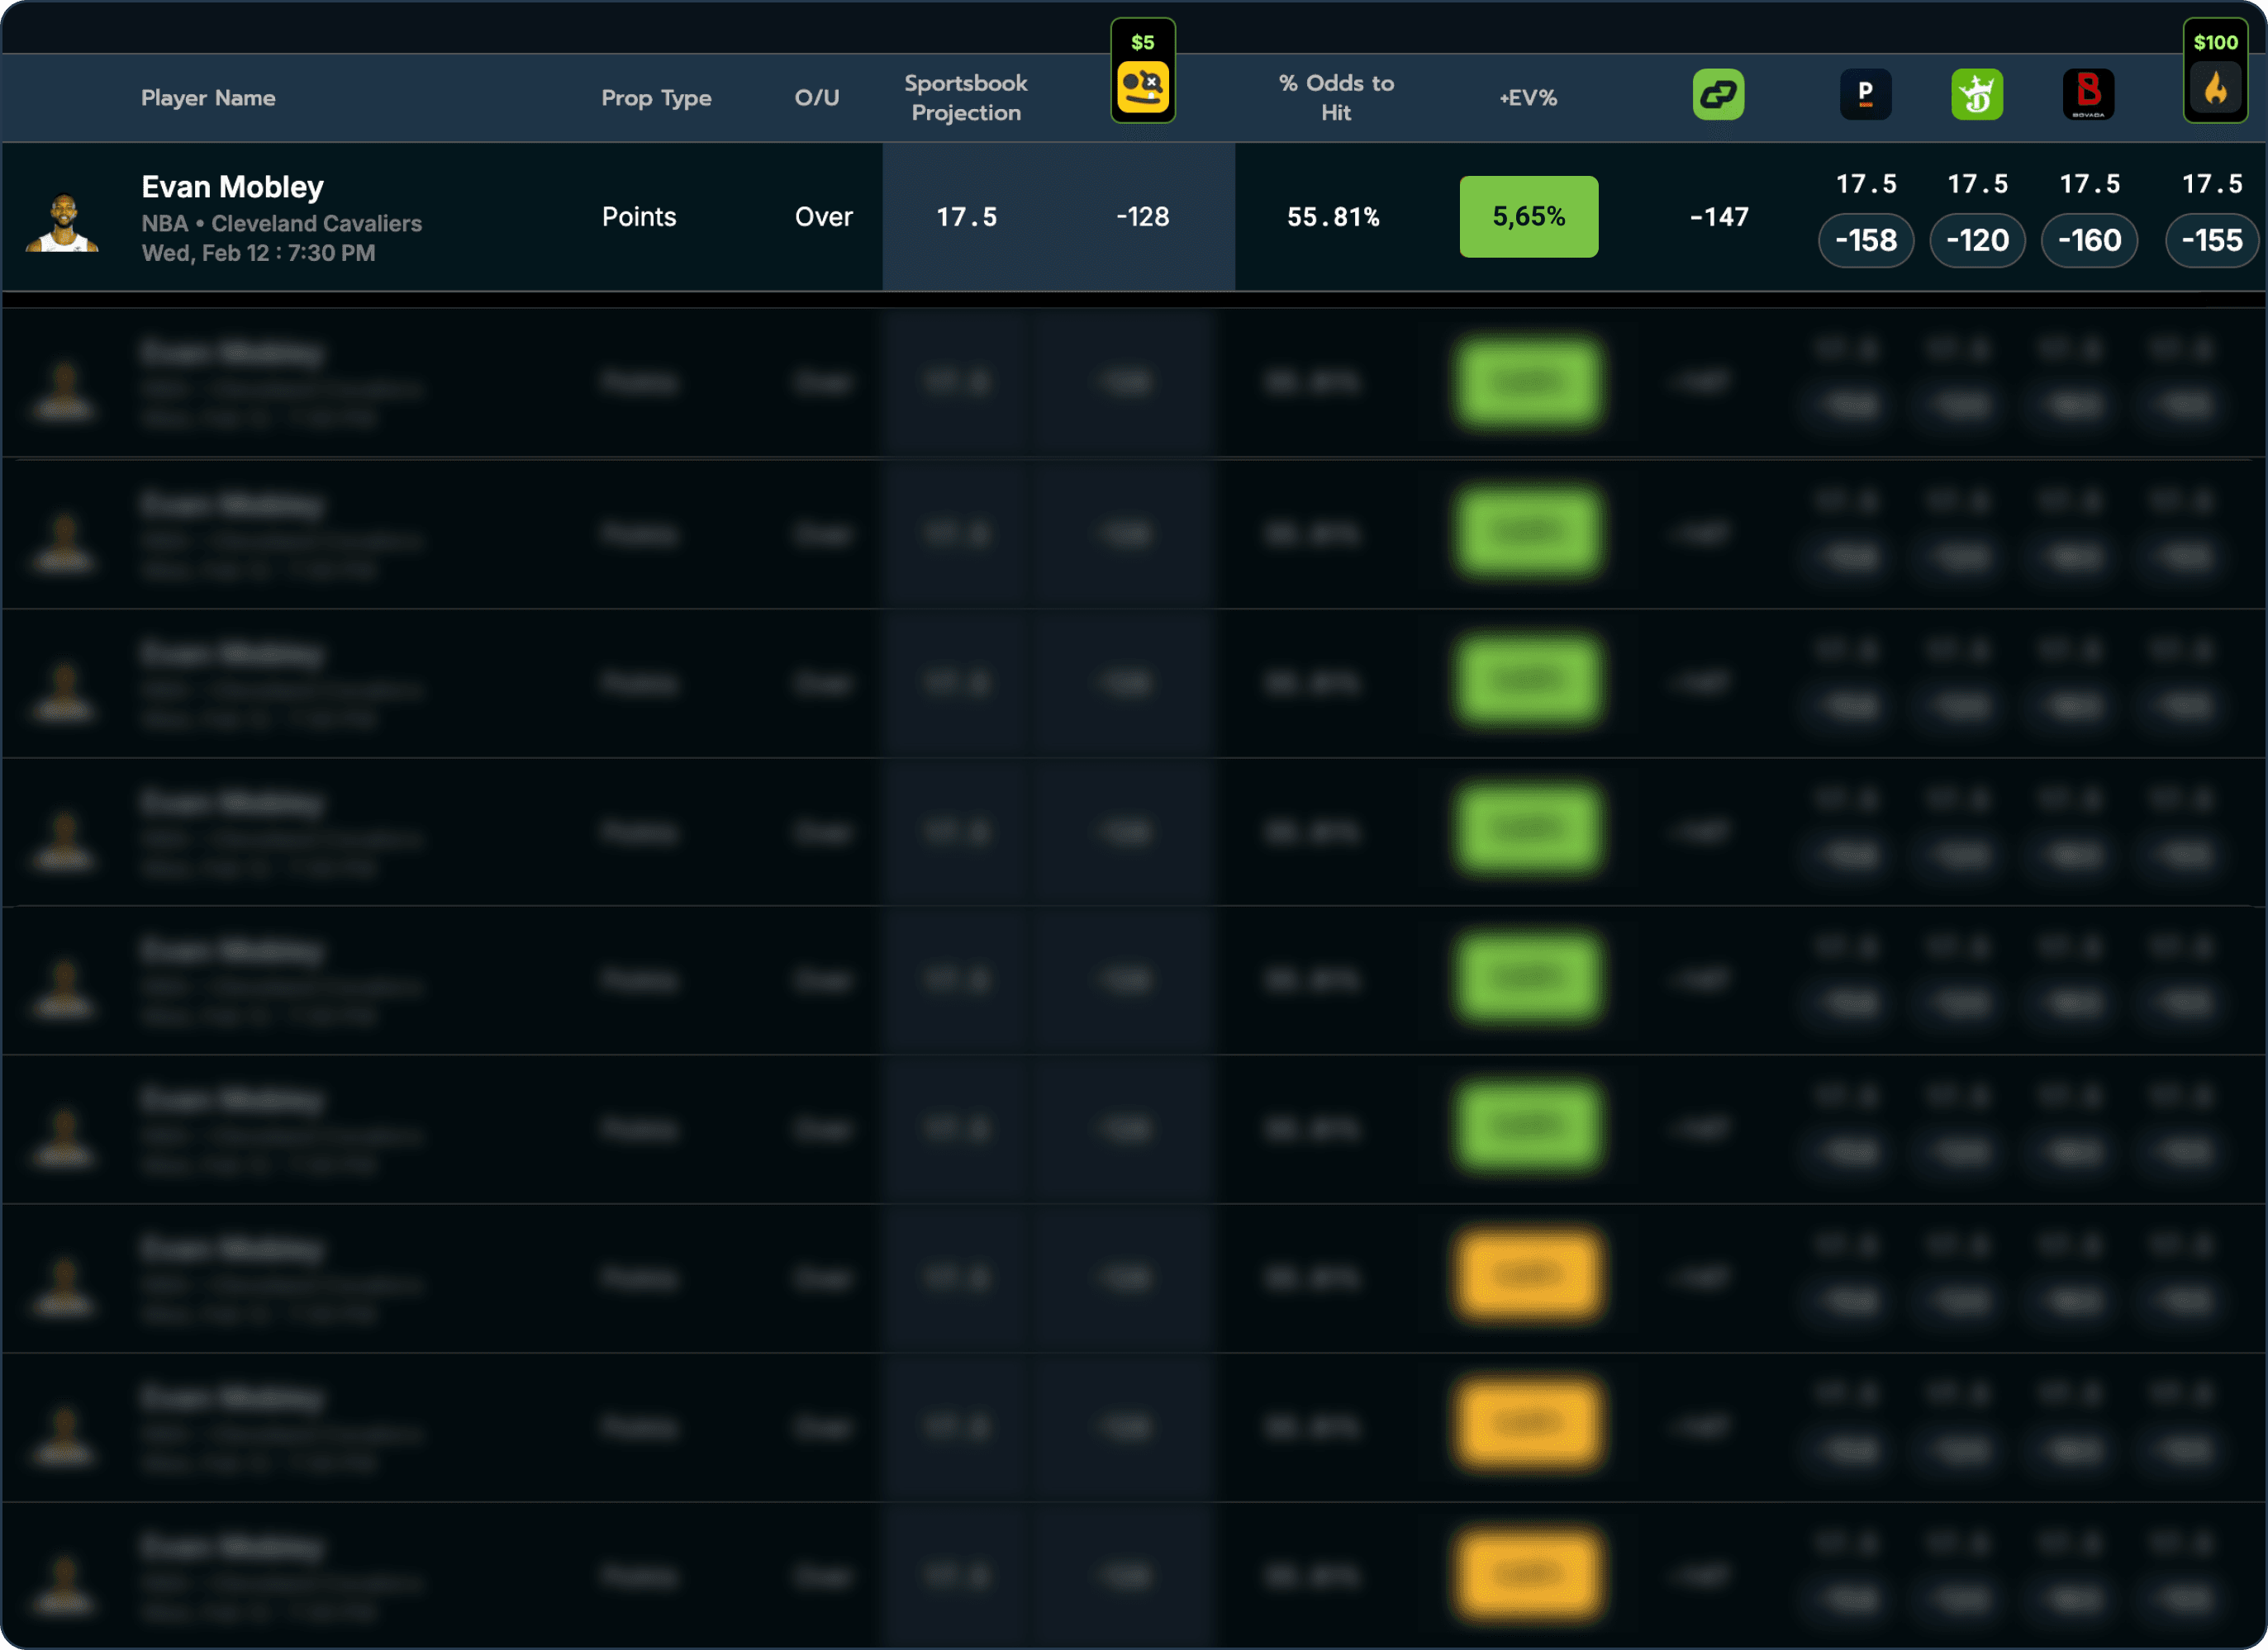Click the green link-shaped sportsbook icon
The image size is (2268, 1650).
[x=1718, y=95]
